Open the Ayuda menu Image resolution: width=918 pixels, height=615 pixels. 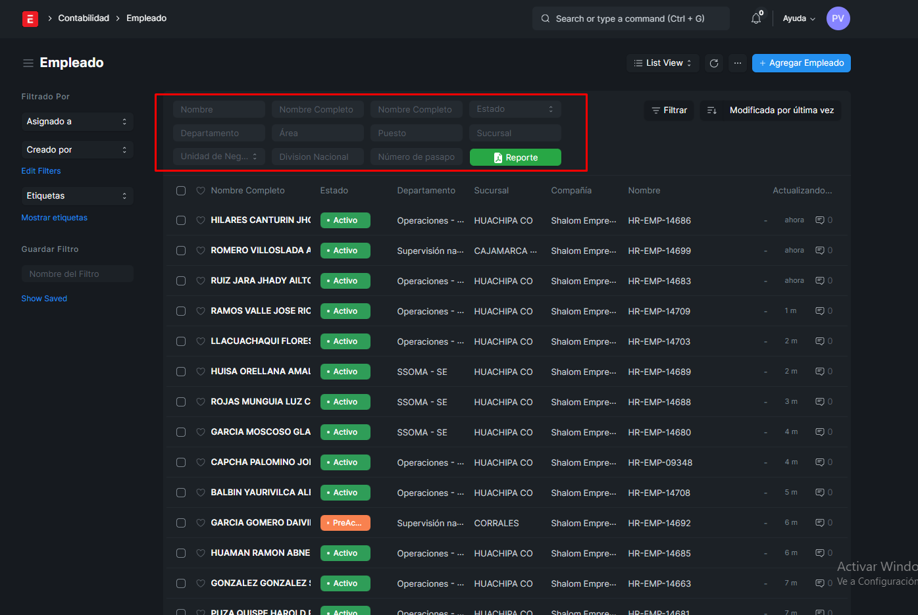(798, 18)
